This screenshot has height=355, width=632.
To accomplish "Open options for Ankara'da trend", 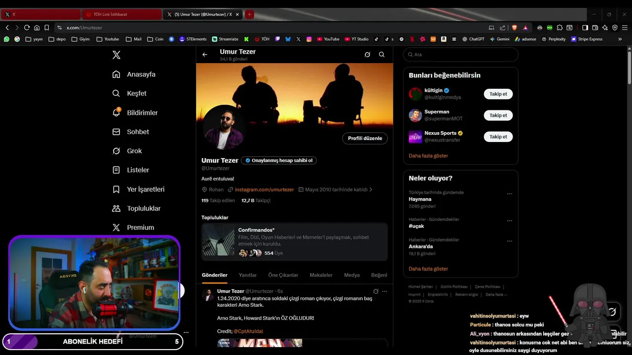I will click(x=510, y=241).
